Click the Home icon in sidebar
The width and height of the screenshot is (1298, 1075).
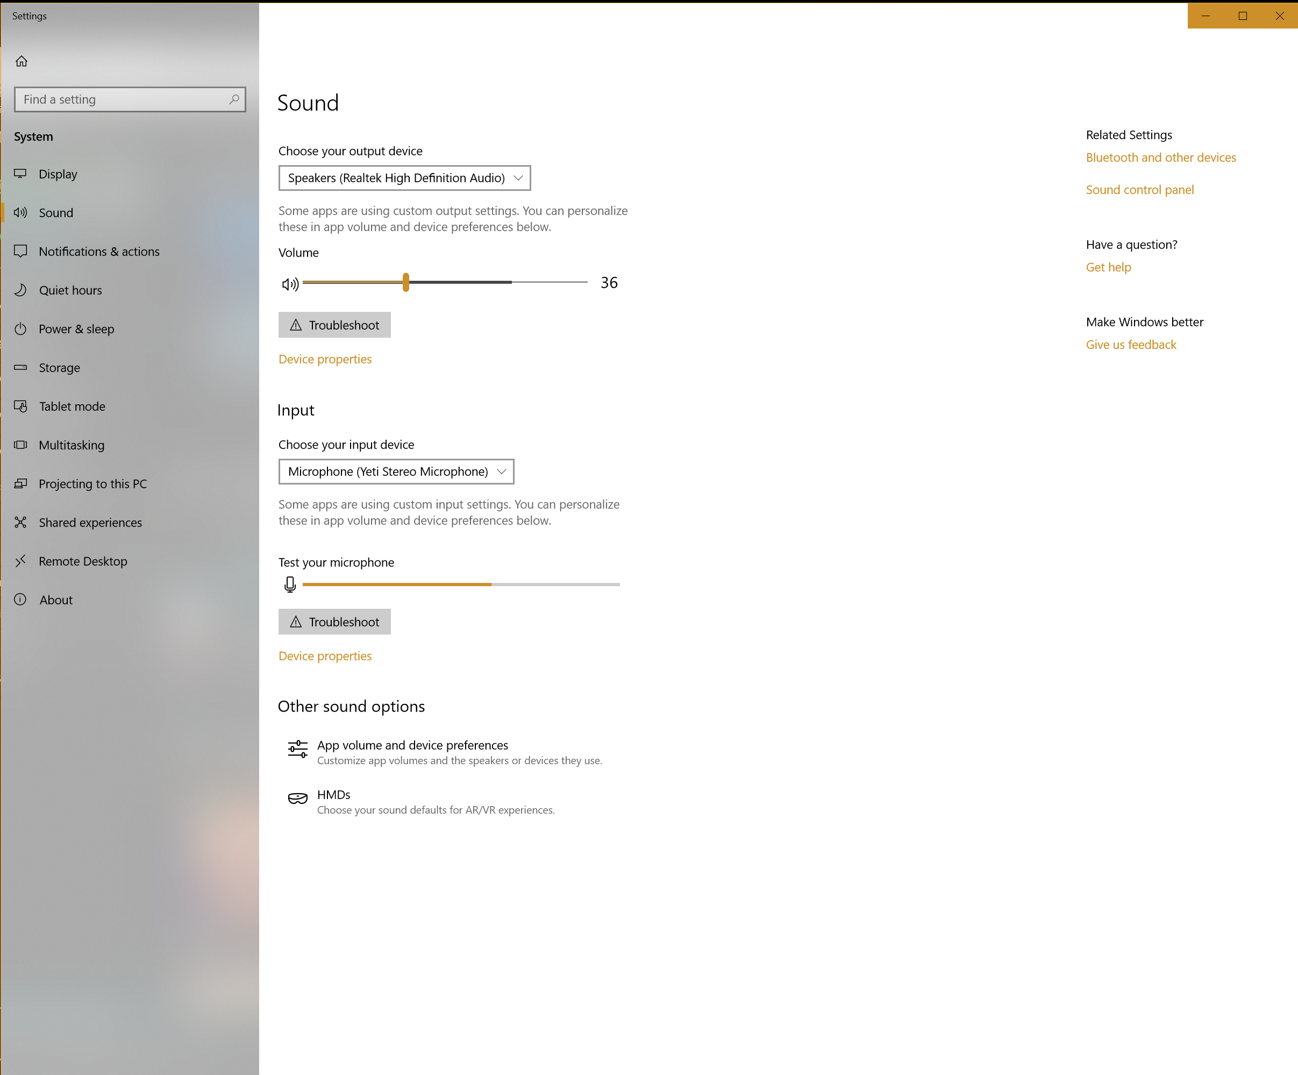pyautogui.click(x=22, y=61)
